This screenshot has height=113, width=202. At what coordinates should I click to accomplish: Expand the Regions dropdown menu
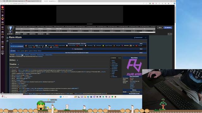coord(25,34)
